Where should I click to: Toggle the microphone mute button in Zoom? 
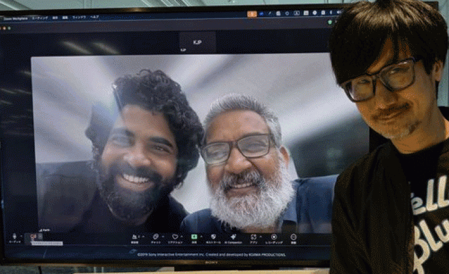[x=15, y=236]
